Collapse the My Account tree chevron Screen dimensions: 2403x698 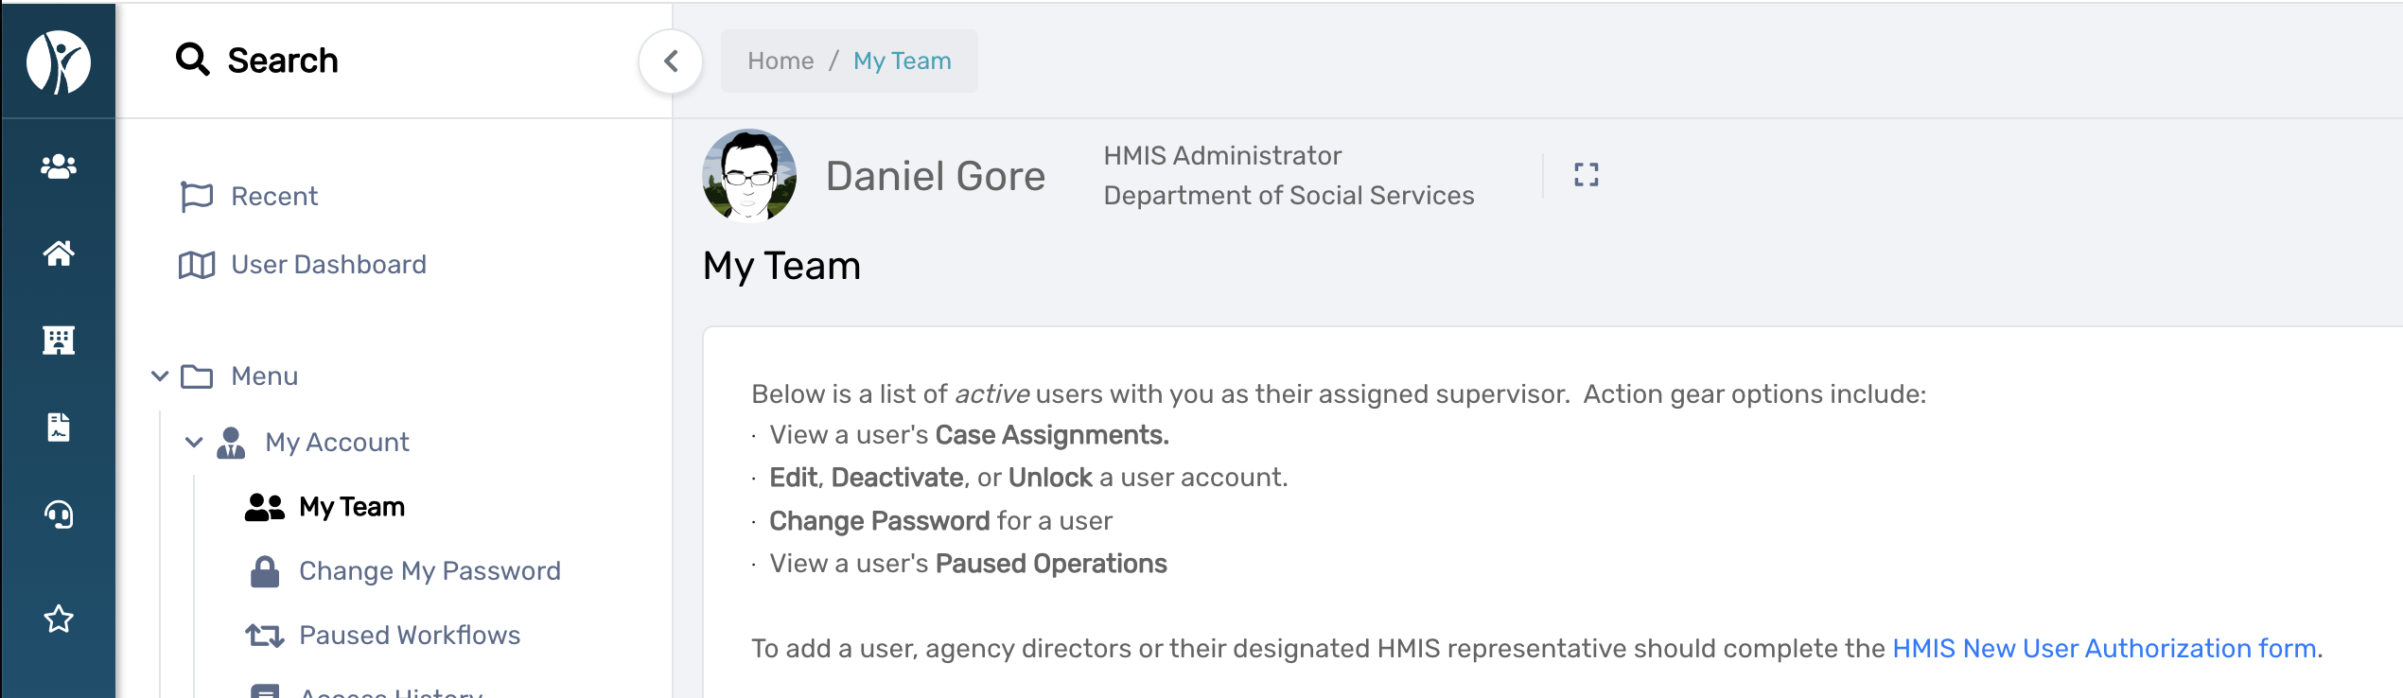(x=194, y=442)
